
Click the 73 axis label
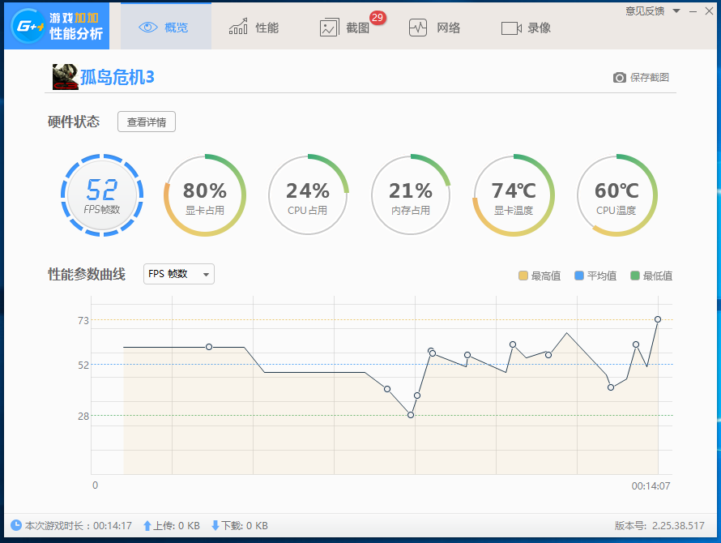(x=83, y=320)
